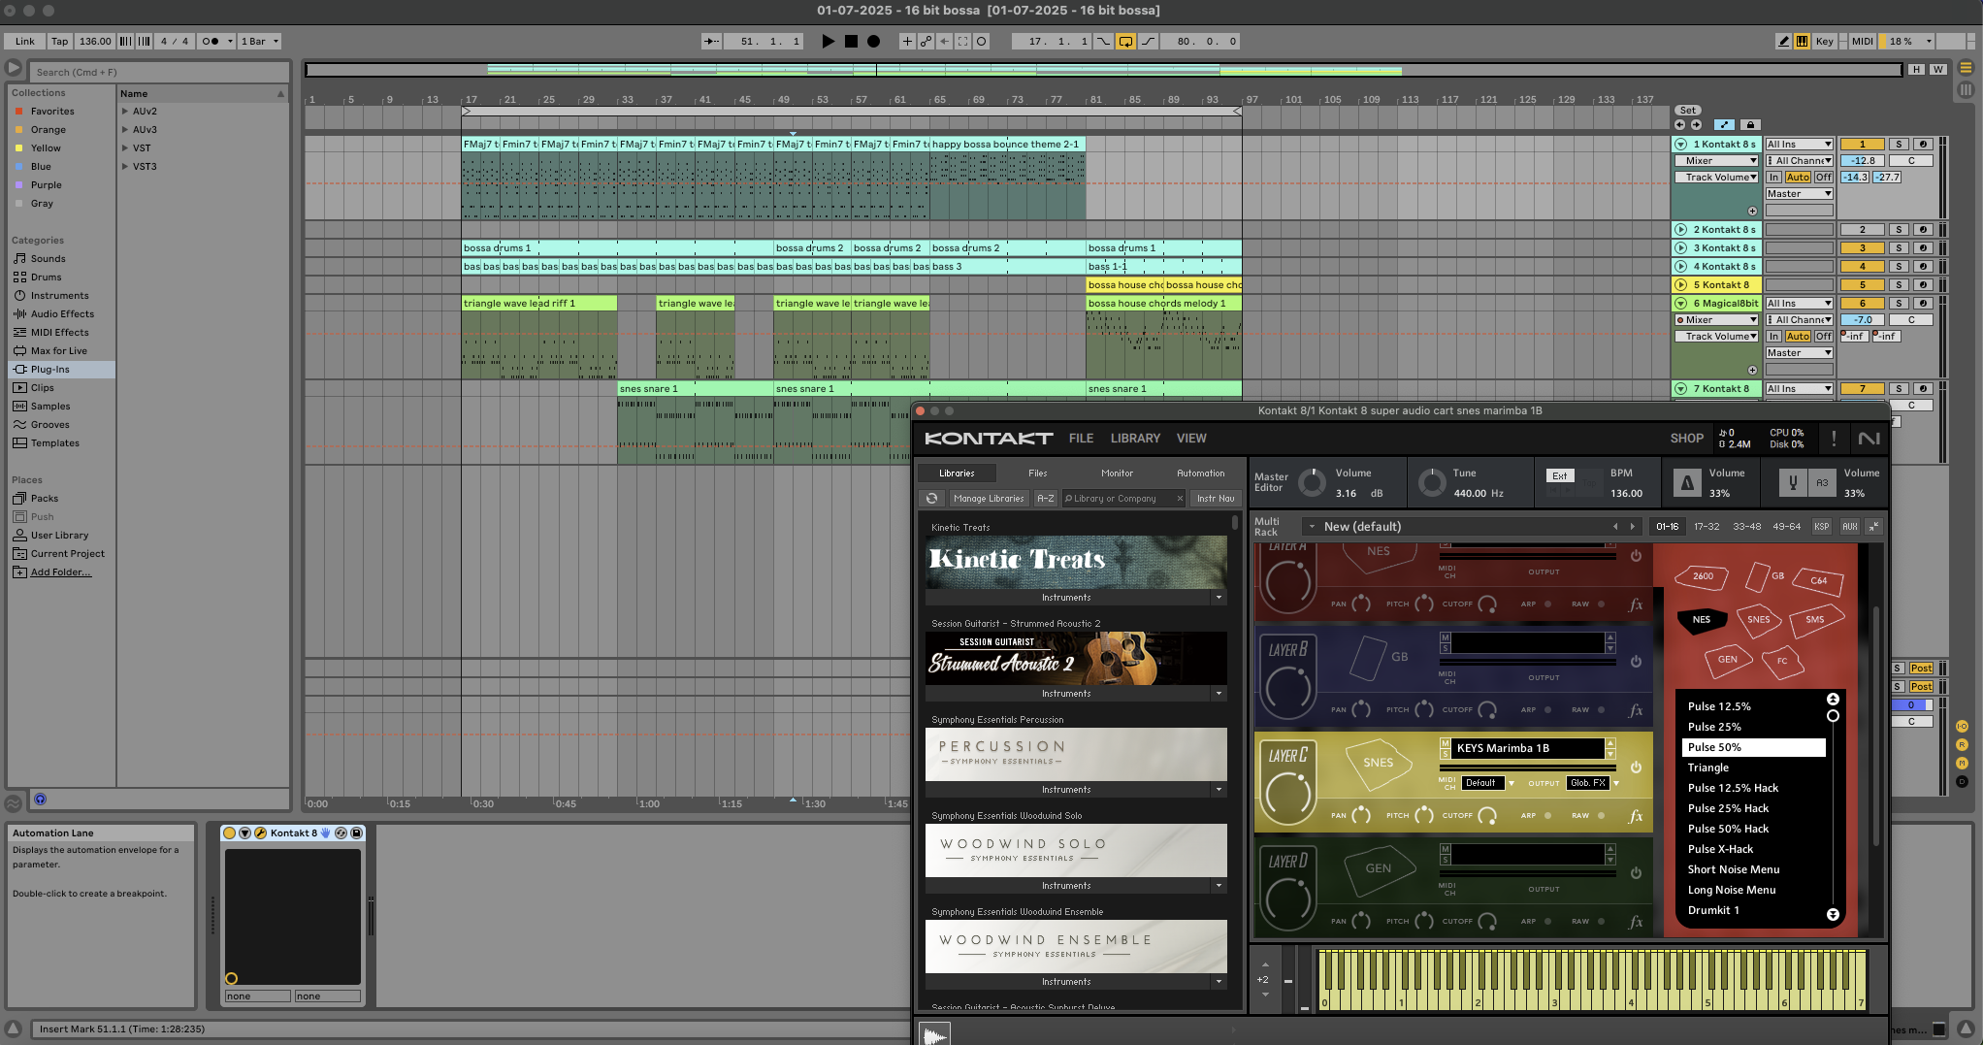The width and height of the screenshot is (1983, 1045).
Task: Set track 6 monitor to In
Action: tap(1773, 337)
